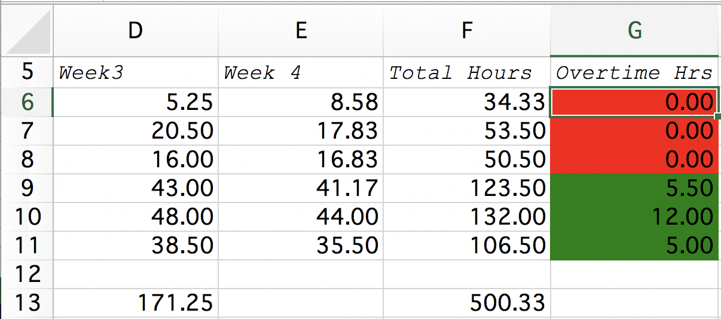Select cell containing 16.83

(301, 159)
